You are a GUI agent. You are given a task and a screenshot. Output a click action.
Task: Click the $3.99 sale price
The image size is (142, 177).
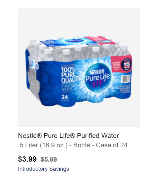click(x=27, y=159)
